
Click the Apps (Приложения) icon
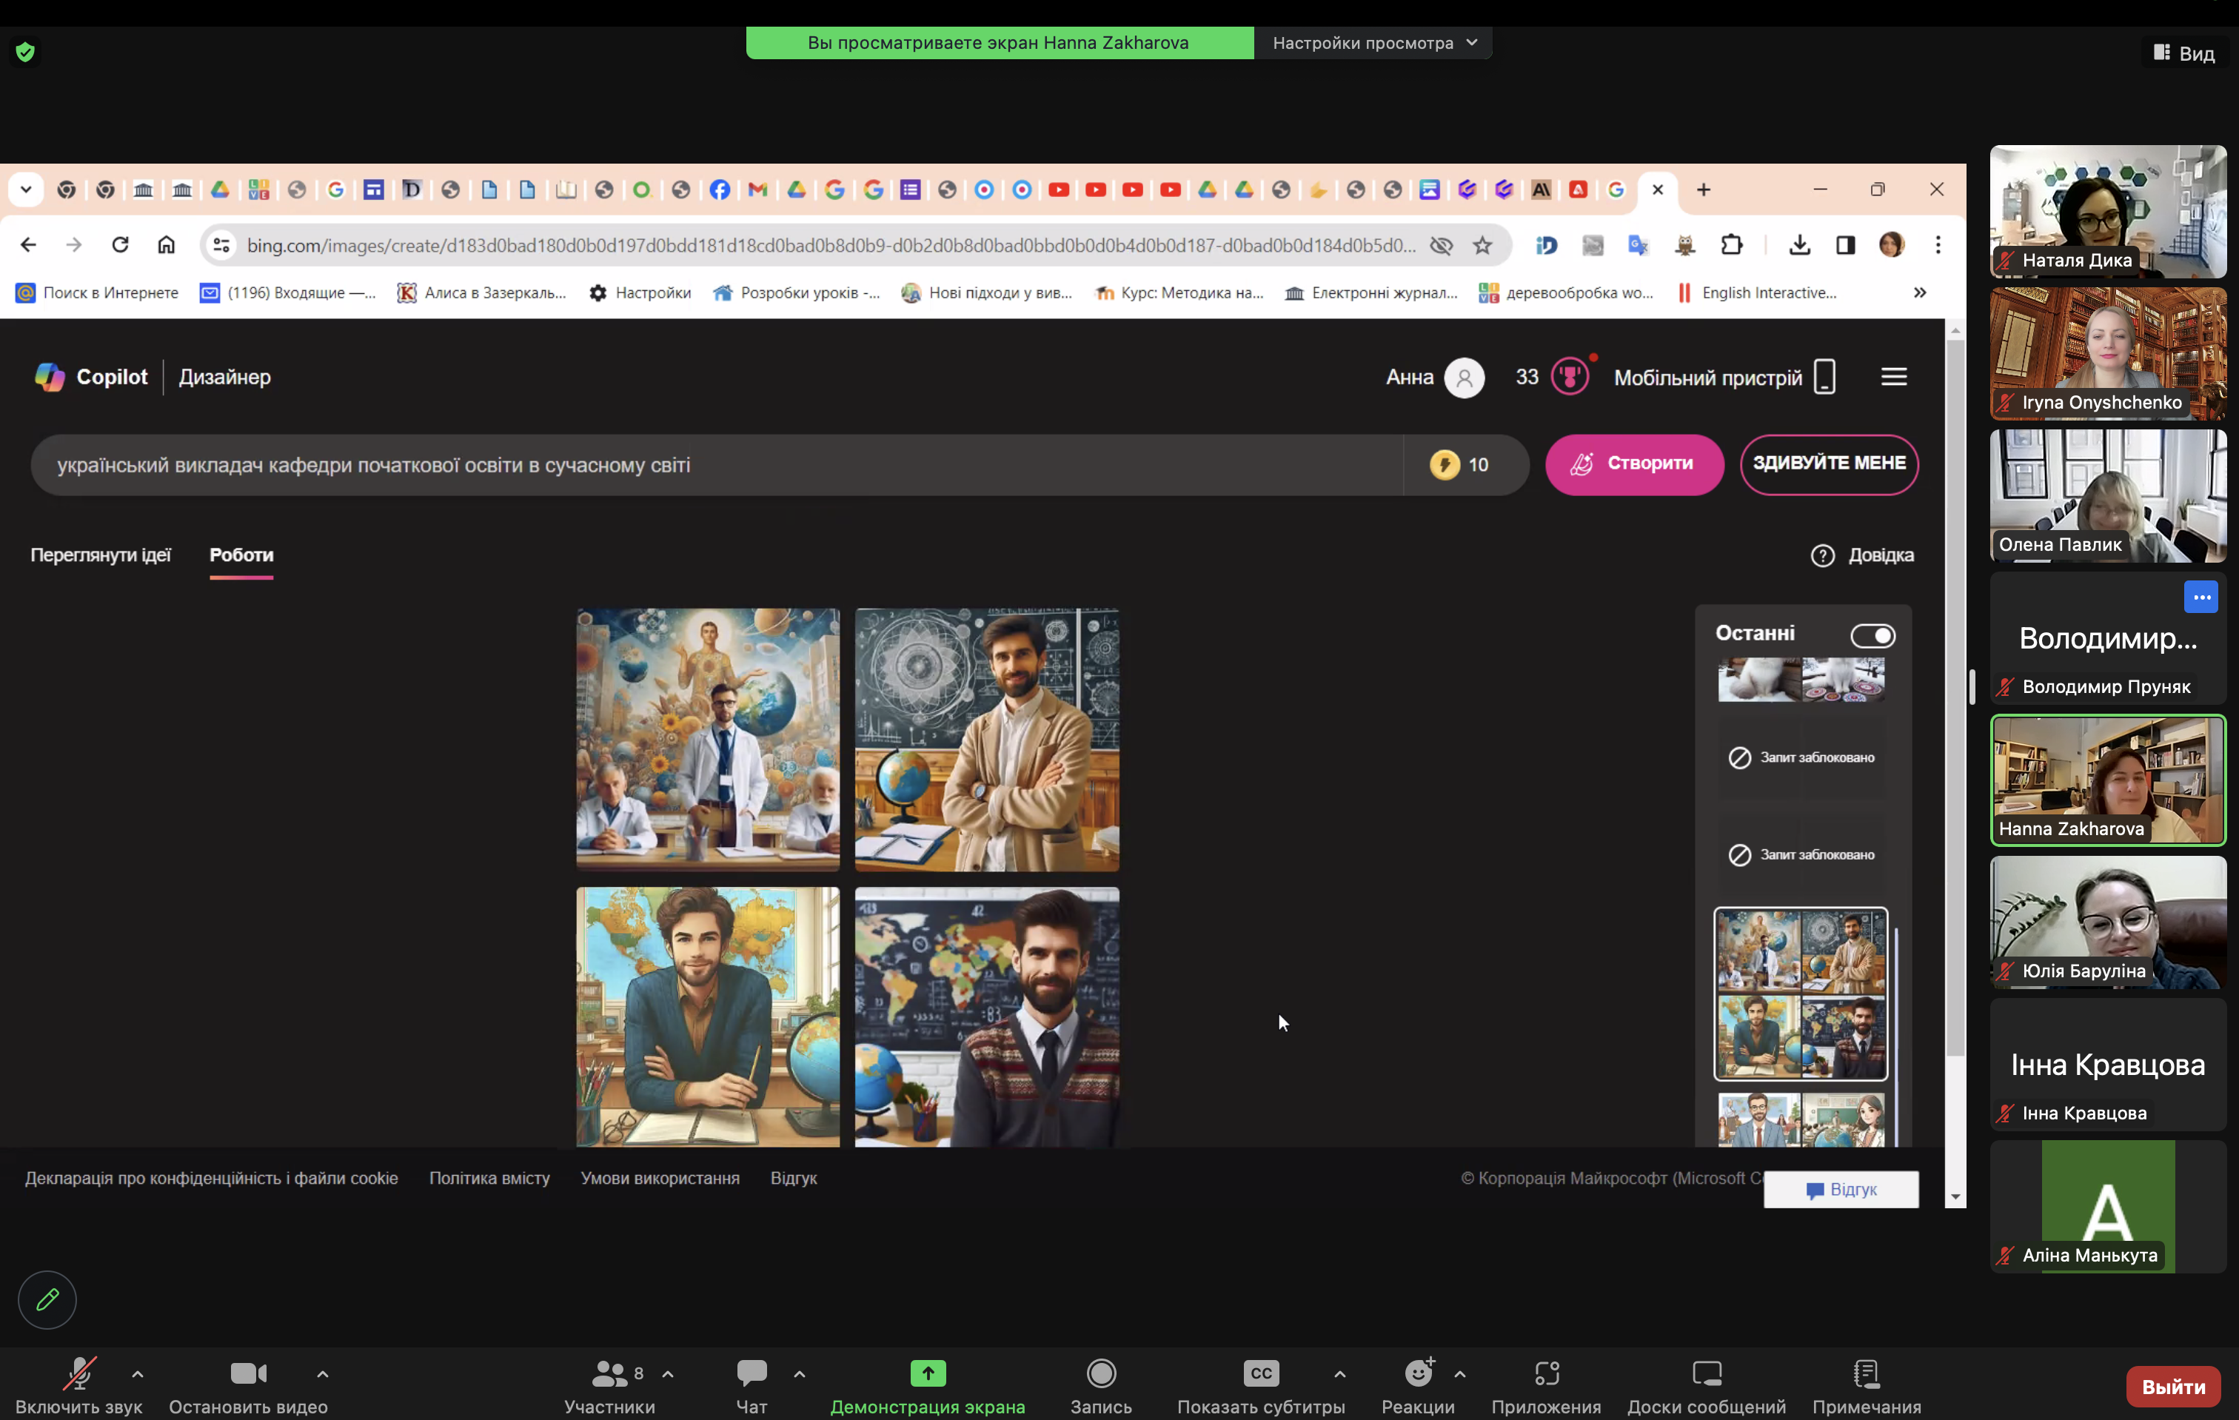[1546, 1373]
